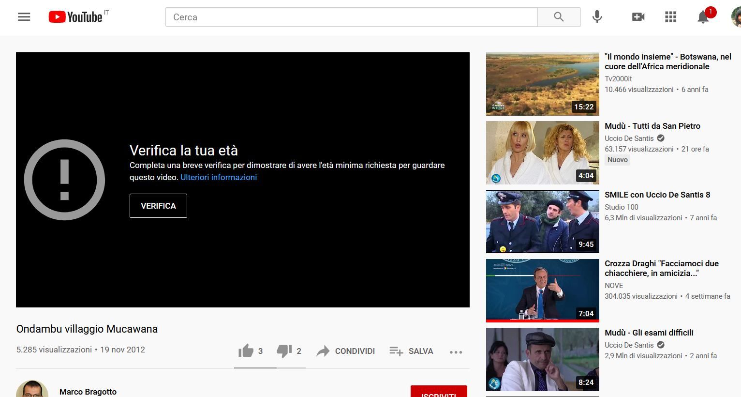Open the Ulteriori informazioni link
The height and width of the screenshot is (397, 741).
pos(219,177)
